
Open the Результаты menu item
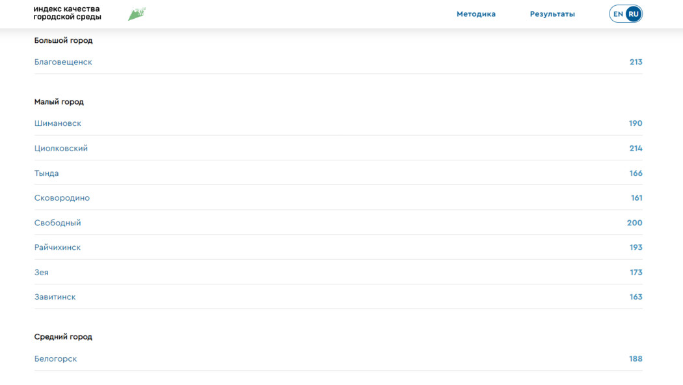[552, 14]
